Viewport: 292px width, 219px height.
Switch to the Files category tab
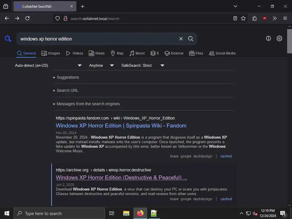click(196, 53)
